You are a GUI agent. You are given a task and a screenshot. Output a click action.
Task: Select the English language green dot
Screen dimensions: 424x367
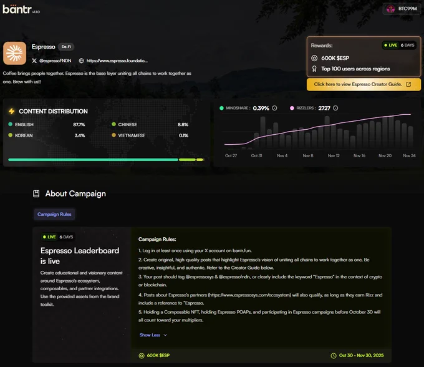pos(10,124)
